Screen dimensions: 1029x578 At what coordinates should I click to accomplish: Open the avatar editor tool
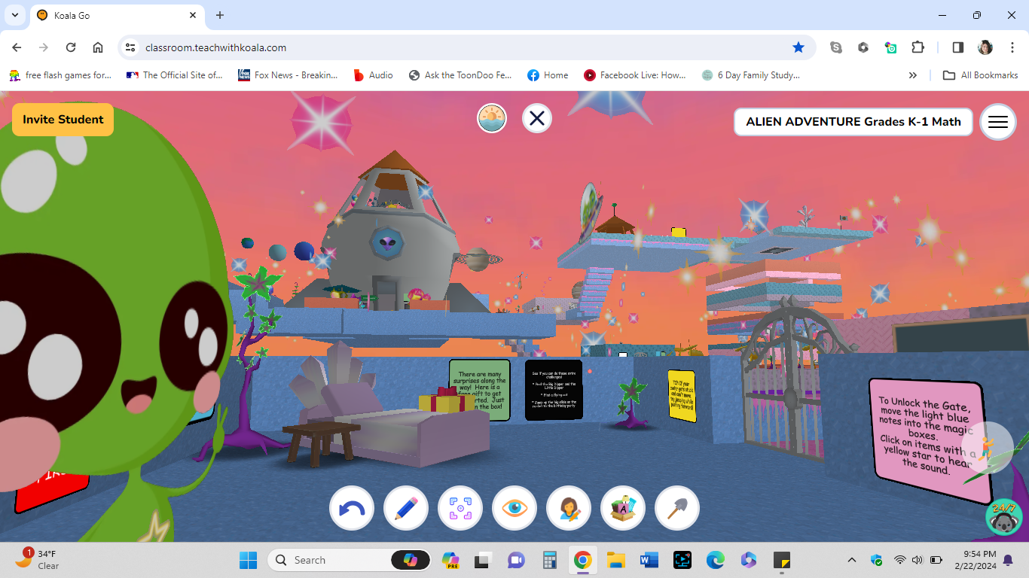point(569,508)
